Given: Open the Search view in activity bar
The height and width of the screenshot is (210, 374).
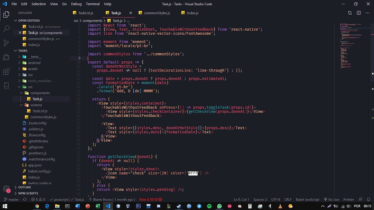Looking at the screenshot, I should coord(6,28).
